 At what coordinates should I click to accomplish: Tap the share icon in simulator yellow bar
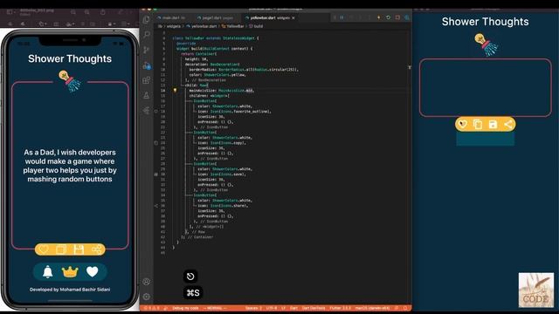point(508,124)
